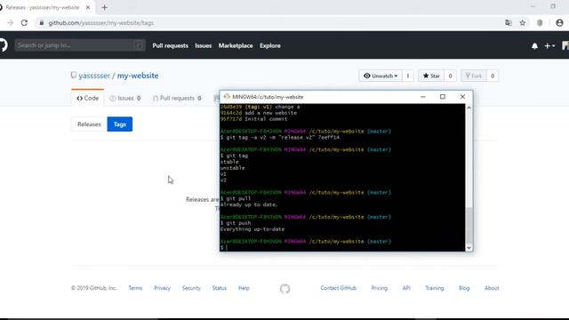Screen dimensions: 569x320
Task: Open the Status footer link
Action: (x=220, y=288)
